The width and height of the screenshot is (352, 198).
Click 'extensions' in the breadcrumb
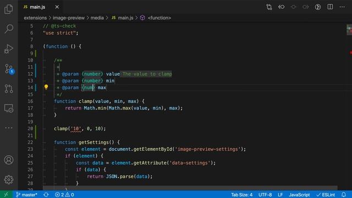coord(35,18)
